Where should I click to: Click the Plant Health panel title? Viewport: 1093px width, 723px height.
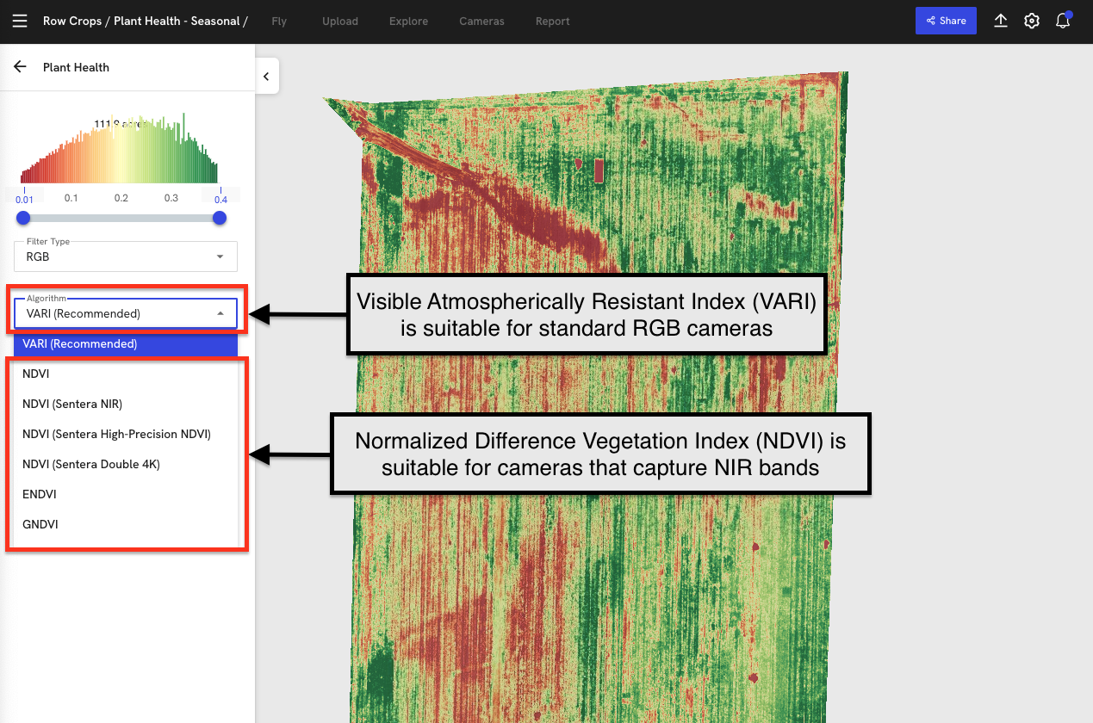[x=76, y=67]
